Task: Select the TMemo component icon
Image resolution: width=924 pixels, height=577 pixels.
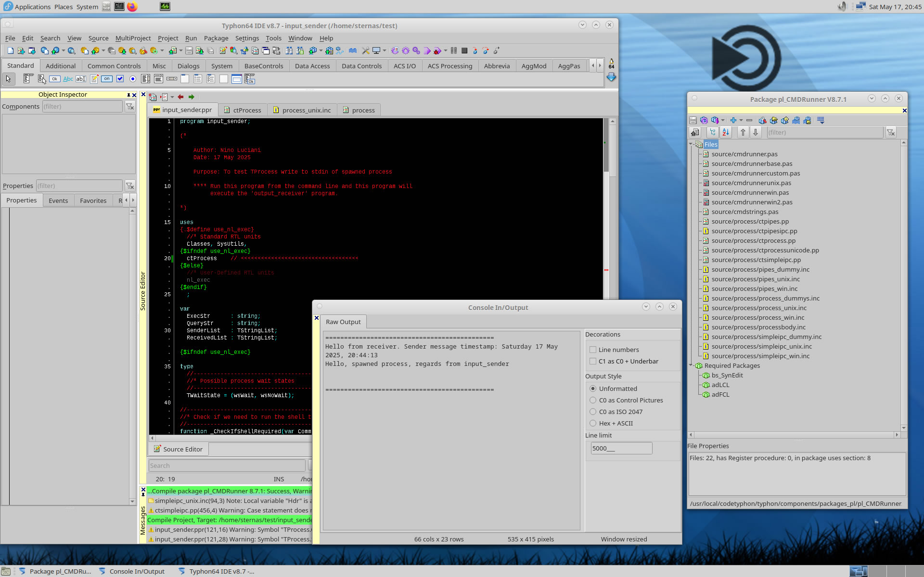Action: pyautogui.click(x=94, y=79)
